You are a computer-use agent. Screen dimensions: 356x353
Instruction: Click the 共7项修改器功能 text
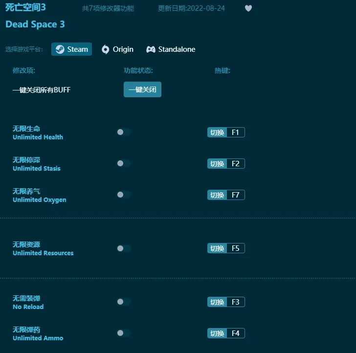pyautogui.click(x=108, y=8)
